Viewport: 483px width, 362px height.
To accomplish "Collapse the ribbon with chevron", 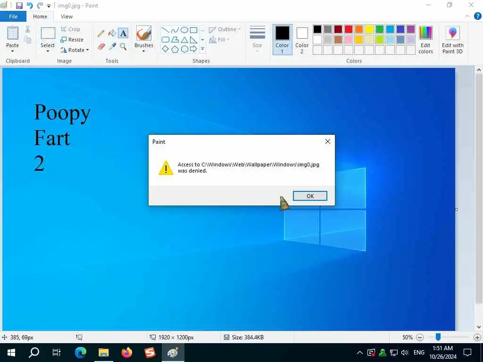I will 467,16.
